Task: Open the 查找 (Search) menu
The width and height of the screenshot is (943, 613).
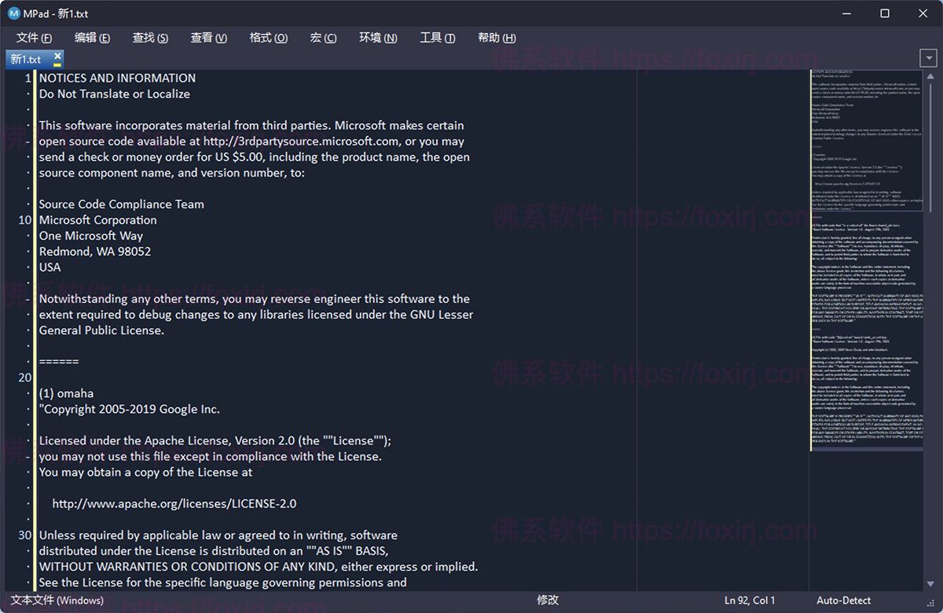Action: click(x=150, y=37)
